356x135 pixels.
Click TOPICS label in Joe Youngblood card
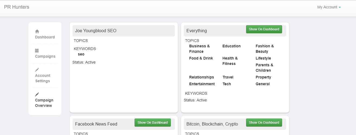[x=81, y=41]
